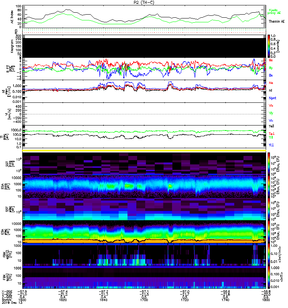This screenshot has width=288, height=308.
Task: Select the Themis AE legend label
Action: [x=276, y=22]
